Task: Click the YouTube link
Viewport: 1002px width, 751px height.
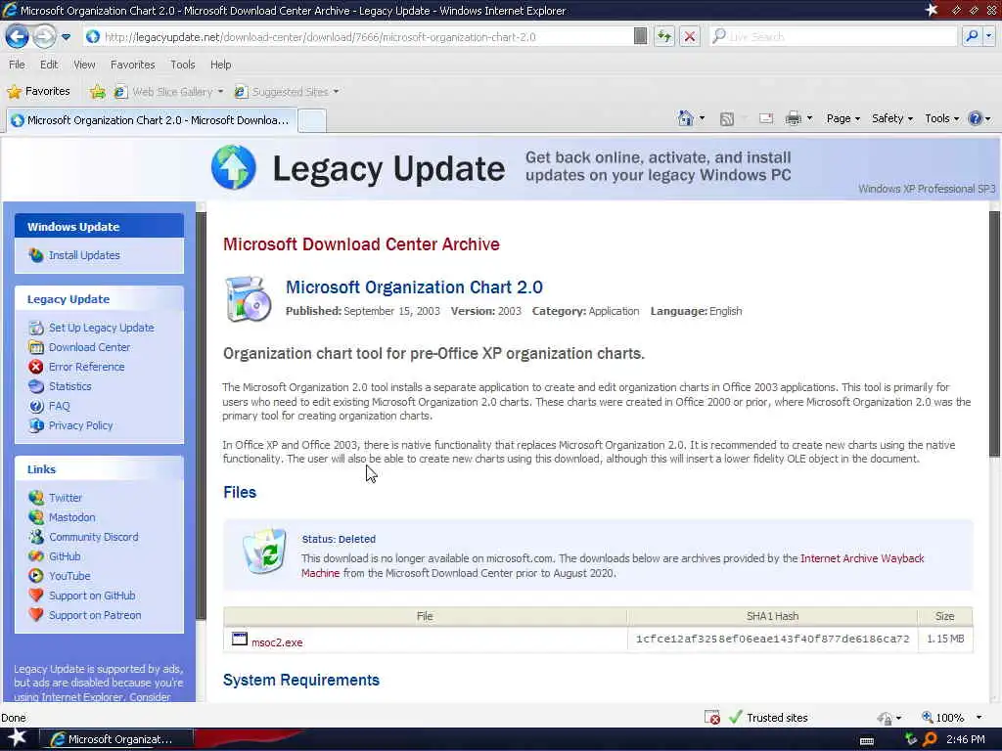Action: coord(69,576)
